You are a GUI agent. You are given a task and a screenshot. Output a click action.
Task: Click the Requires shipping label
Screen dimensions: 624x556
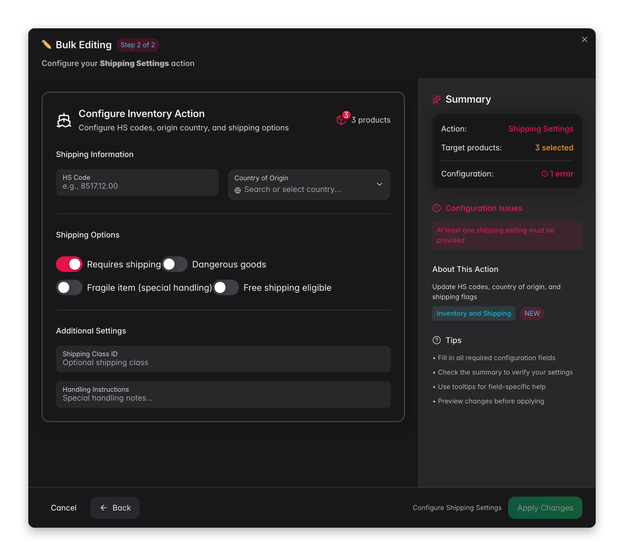point(124,264)
